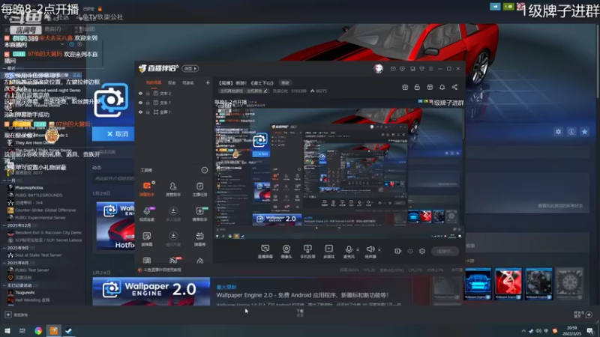Screen dimensions: 600x337
Task: Select Phasmophobia in the Steam library
Action: pos(29,188)
